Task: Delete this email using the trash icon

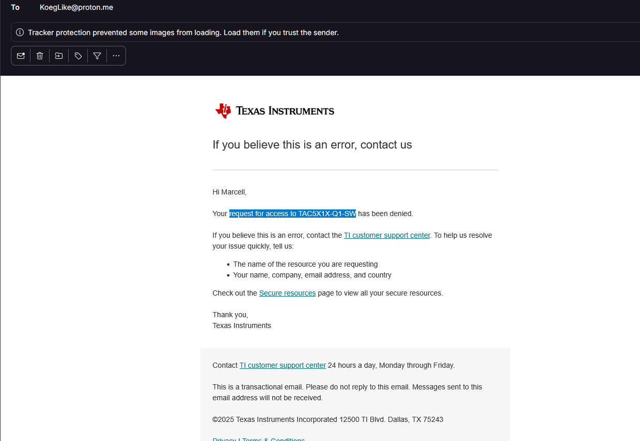Action: point(40,55)
